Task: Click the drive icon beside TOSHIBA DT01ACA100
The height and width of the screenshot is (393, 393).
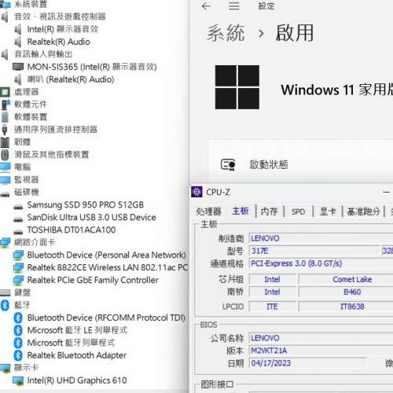Action: coord(18,232)
